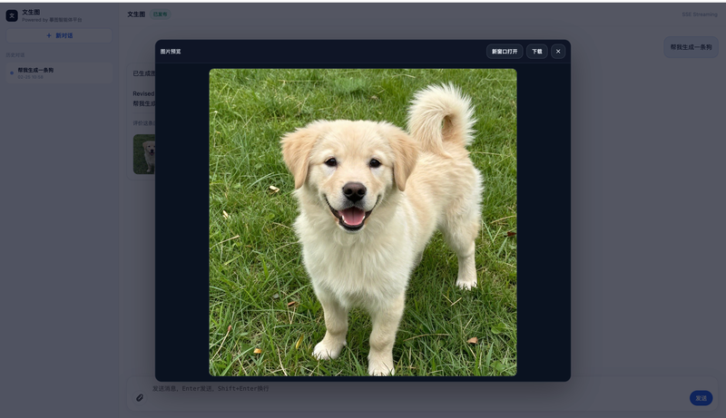Image resolution: width=726 pixels, height=418 pixels.
Task: Click the Powered by subtitle text
Action: click(52, 20)
